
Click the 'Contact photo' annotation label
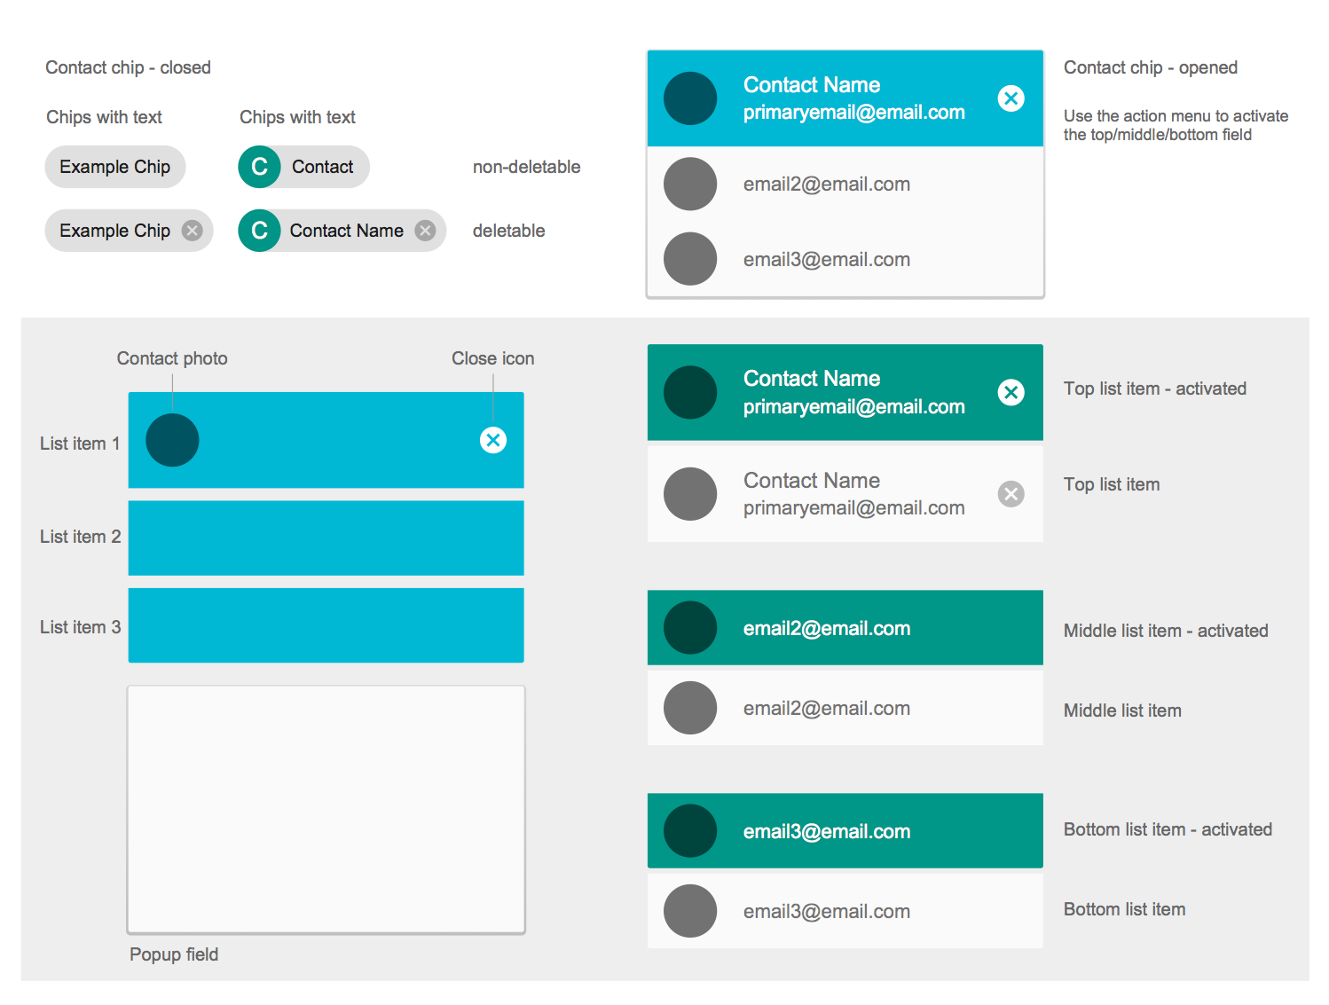coord(172,358)
